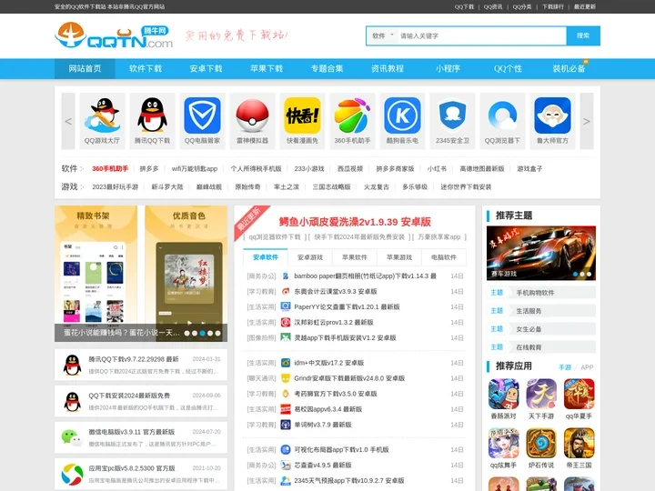Open the 快看漫画 yellow icon
The height and width of the screenshot is (491, 655).
[x=302, y=115]
